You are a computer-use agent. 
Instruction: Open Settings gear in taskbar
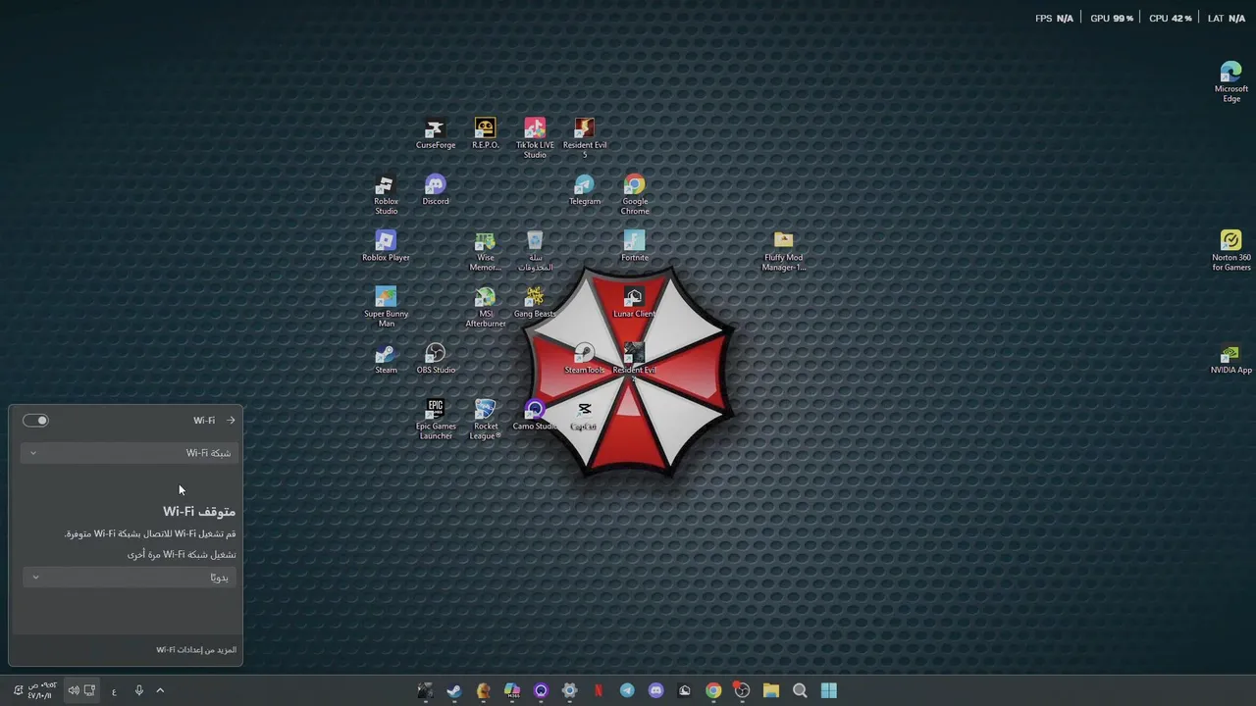pos(569,690)
